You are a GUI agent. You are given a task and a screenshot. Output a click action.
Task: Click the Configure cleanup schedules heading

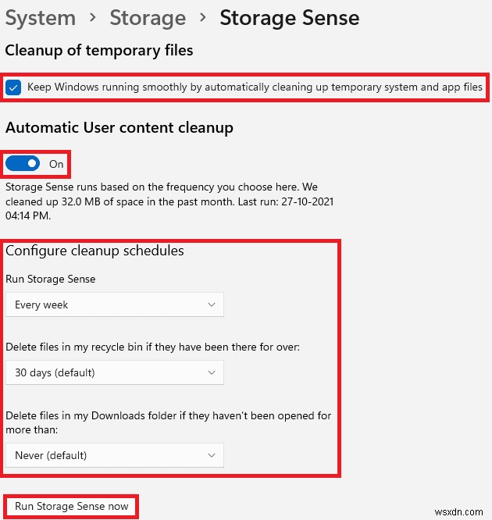point(94,251)
